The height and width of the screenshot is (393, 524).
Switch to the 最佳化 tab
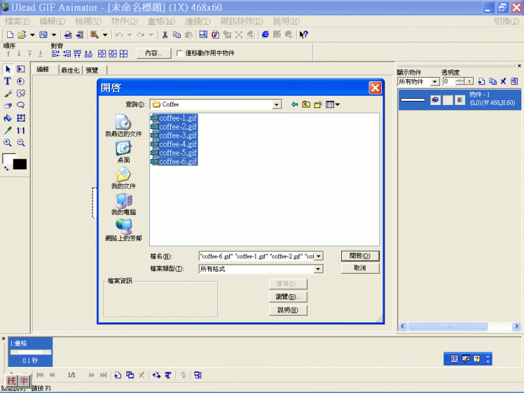click(69, 70)
